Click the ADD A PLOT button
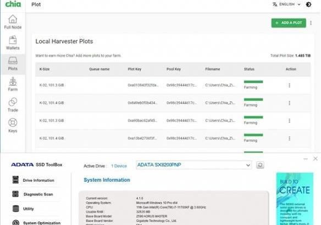Image resolution: width=321 pixels, height=225 pixels. [x=289, y=23]
